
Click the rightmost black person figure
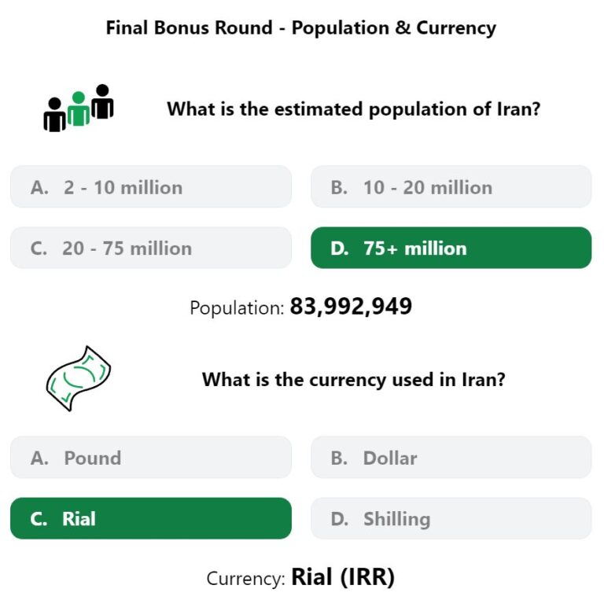point(102,101)
